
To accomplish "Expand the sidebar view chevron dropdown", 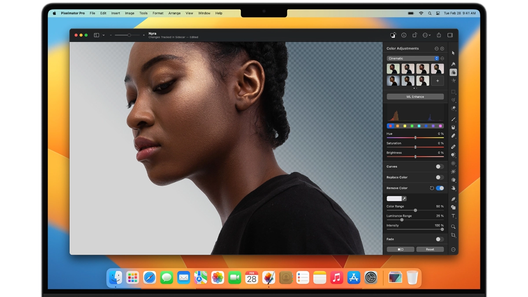I will coord(103,35).
